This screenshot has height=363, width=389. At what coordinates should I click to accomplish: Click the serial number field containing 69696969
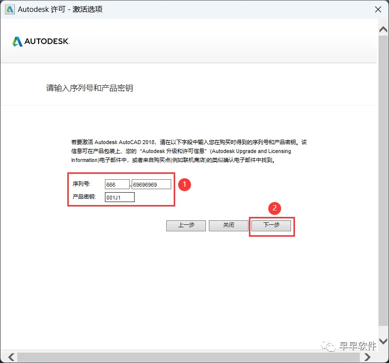(151, 185)
